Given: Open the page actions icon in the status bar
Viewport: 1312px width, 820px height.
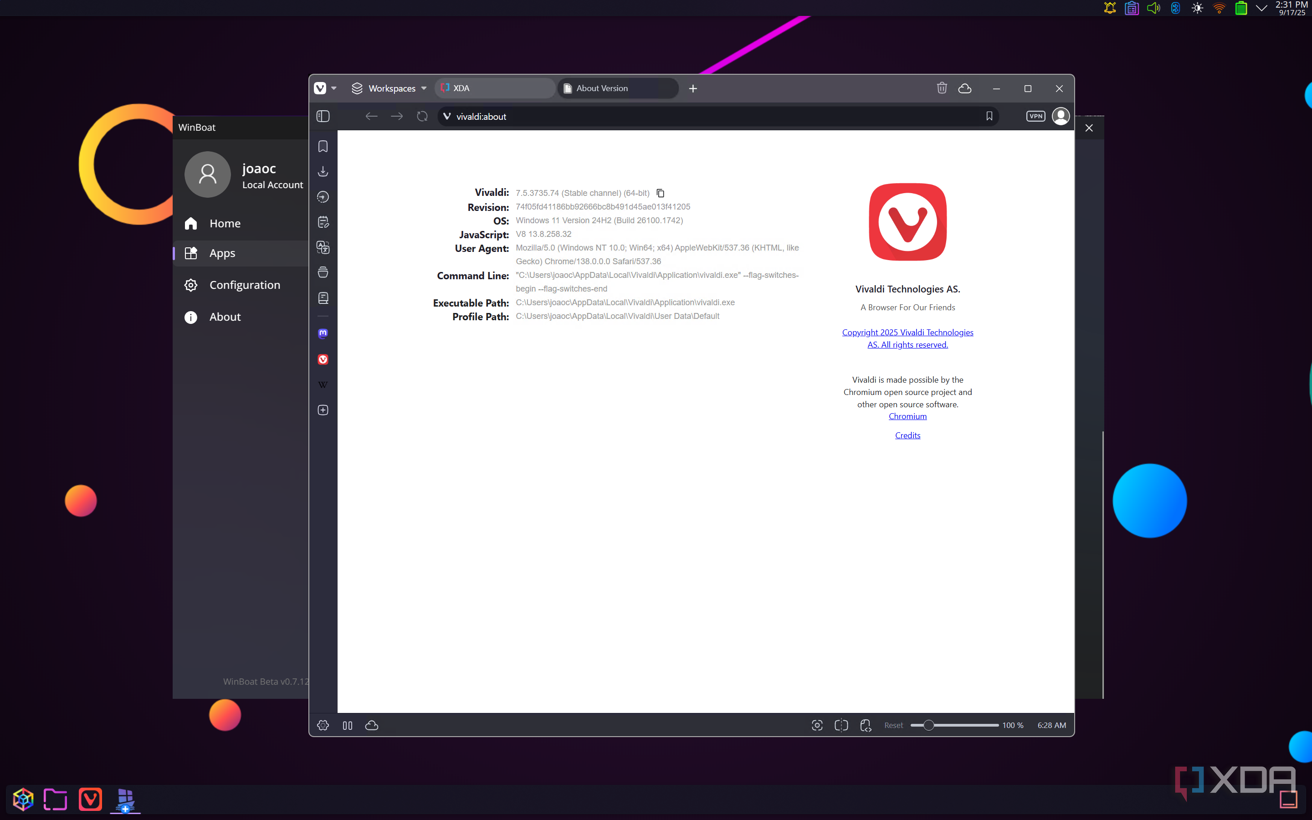Looking at the screenshot, I should click(x=865, y=725).
